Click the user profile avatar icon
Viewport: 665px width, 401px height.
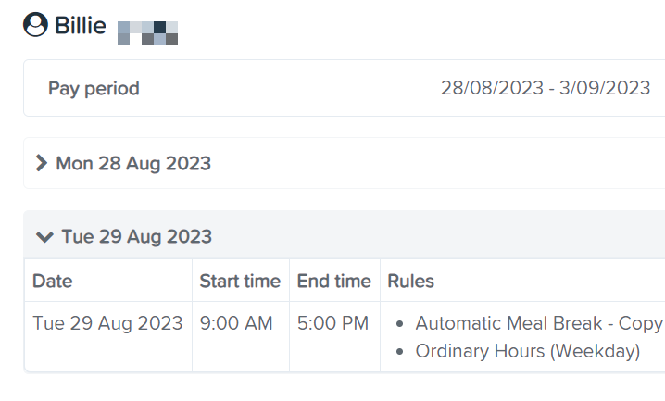(x=35, y=24)
